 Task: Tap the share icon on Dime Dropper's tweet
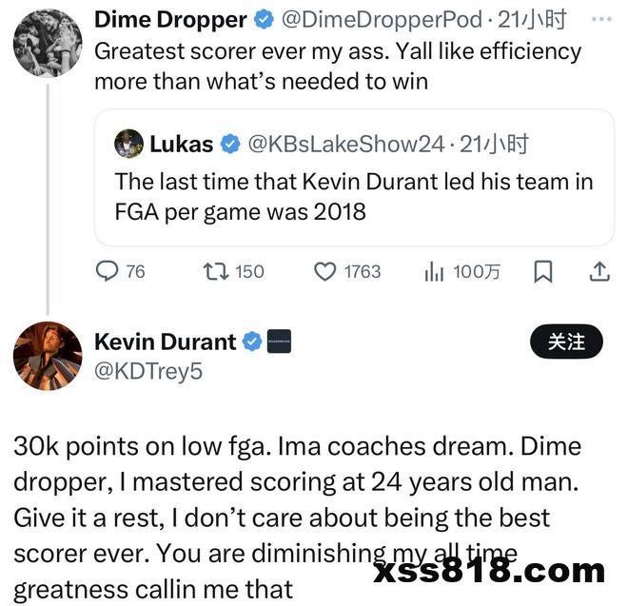(x=599, y=271)
